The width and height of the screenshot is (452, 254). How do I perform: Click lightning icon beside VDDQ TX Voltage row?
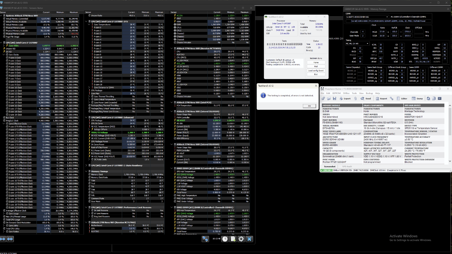pyautogui.click(x=90, y=132)
